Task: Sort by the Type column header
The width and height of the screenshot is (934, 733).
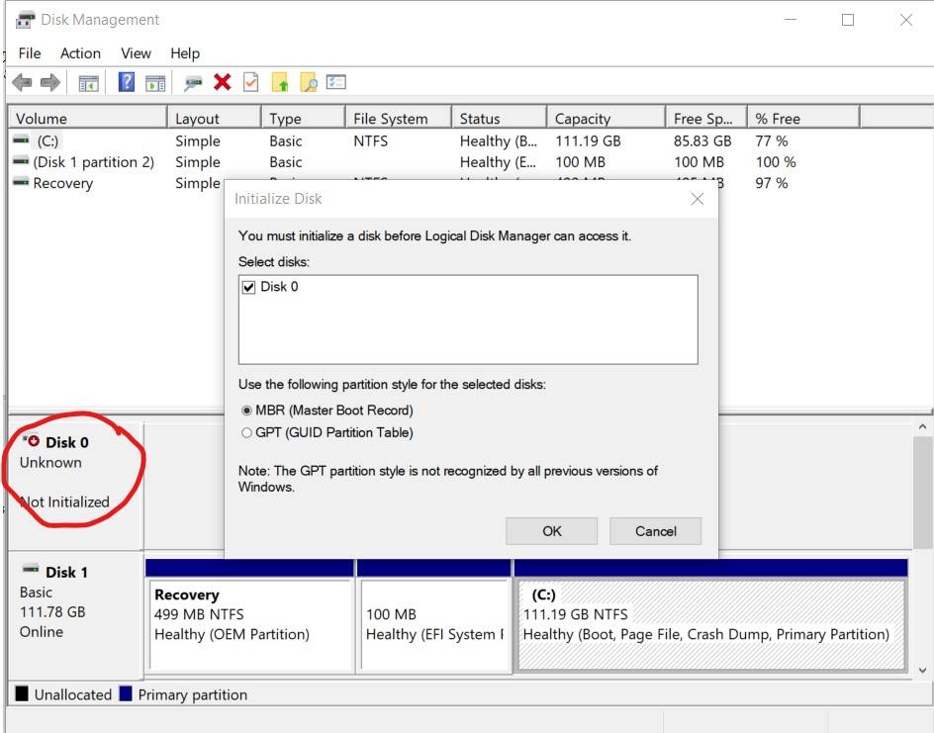Action: [x=304, y=118]
